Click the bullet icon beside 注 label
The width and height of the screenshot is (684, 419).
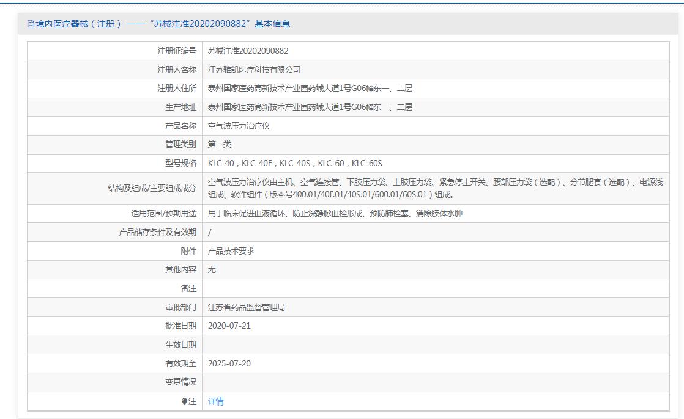click(x=184, y=401)
